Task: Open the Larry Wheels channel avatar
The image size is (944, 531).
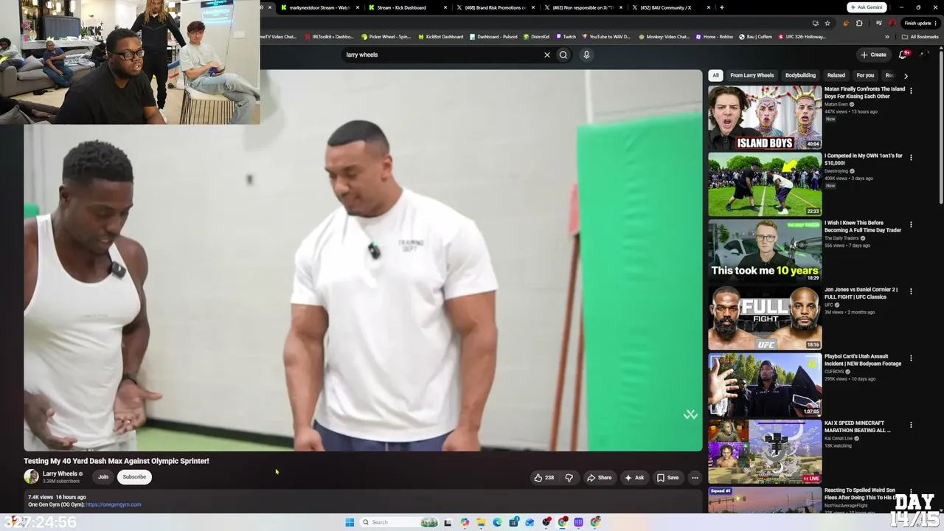Action: tap(31, 477)
